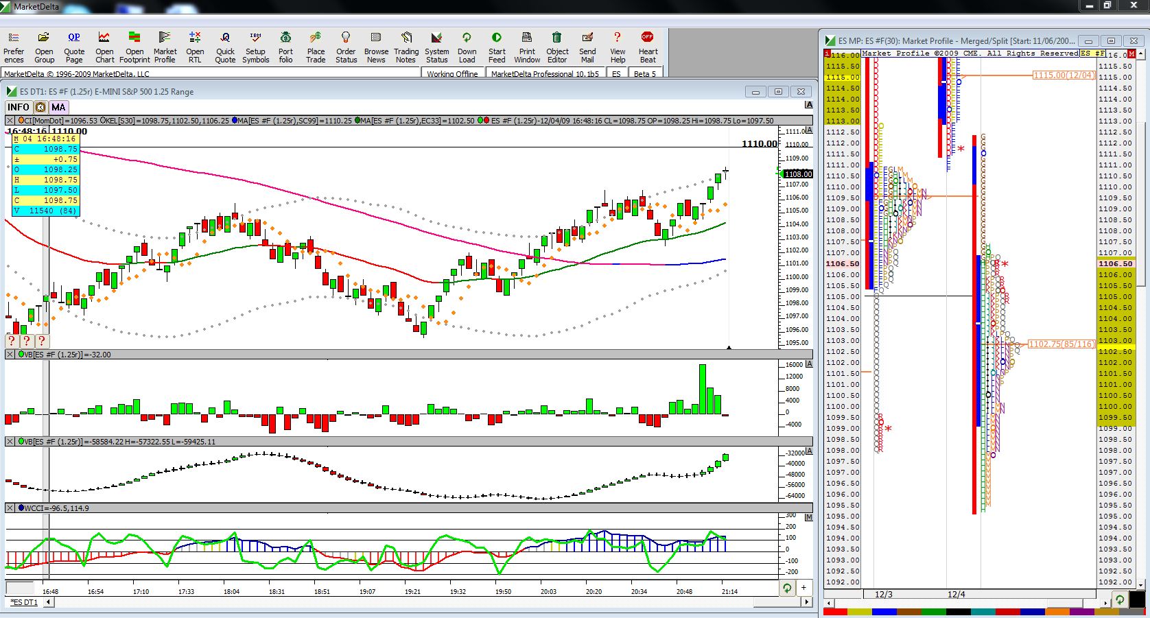This screenshot has width=1150, height=618.
Task: Click the MarketDelta title bar icon
Action: 6,6
